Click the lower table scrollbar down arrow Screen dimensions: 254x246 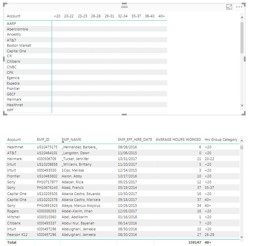pos(242,237)
